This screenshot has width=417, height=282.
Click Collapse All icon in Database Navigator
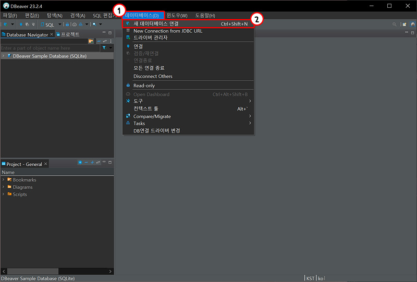tap(99, 41)
